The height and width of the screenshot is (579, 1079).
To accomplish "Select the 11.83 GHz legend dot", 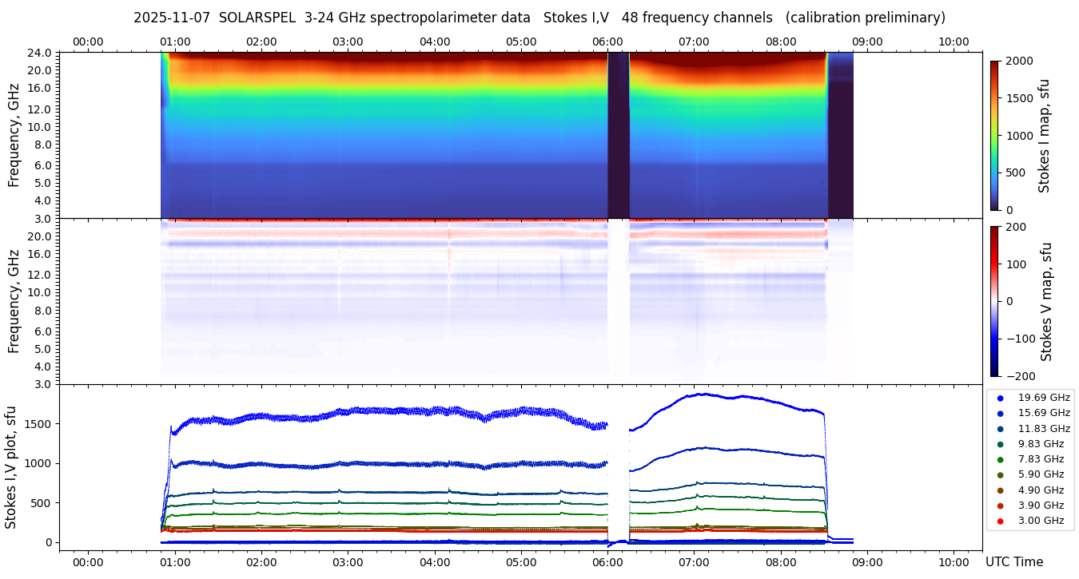I will tap(1000, 429).
